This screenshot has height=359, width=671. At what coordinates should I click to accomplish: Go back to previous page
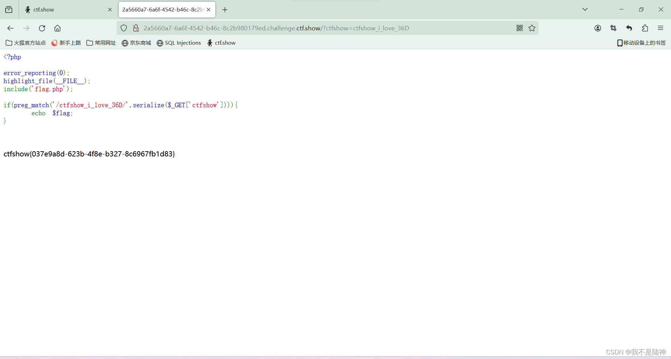[x=10, y=28]
